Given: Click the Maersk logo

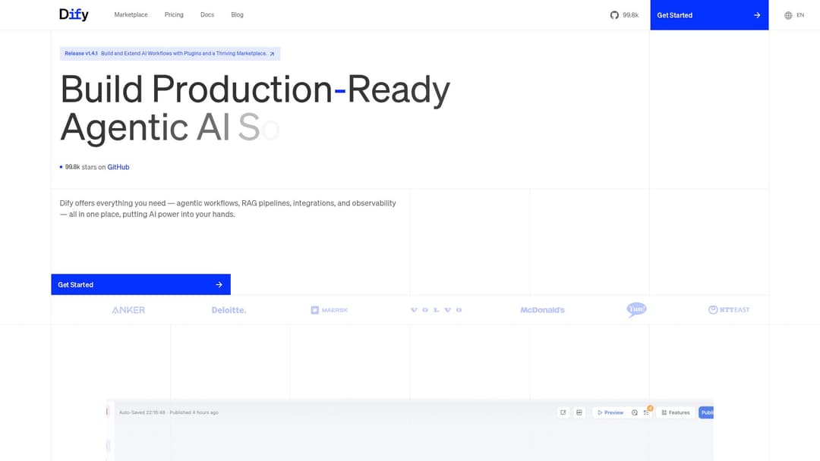Looking at the screenshot, I should (329, 310).
